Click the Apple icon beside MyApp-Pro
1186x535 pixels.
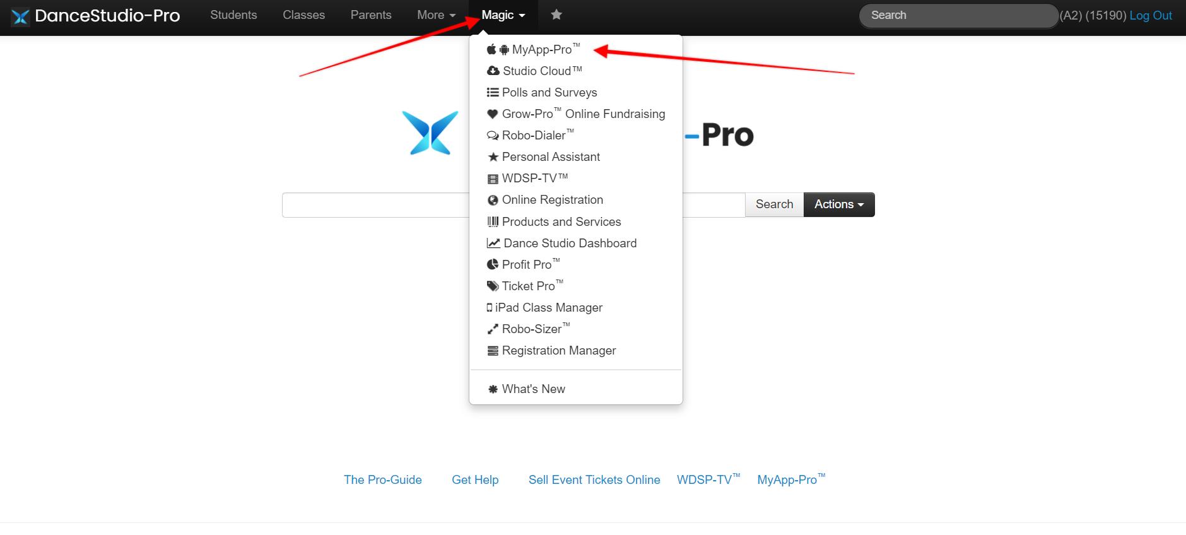click(491, 49)
